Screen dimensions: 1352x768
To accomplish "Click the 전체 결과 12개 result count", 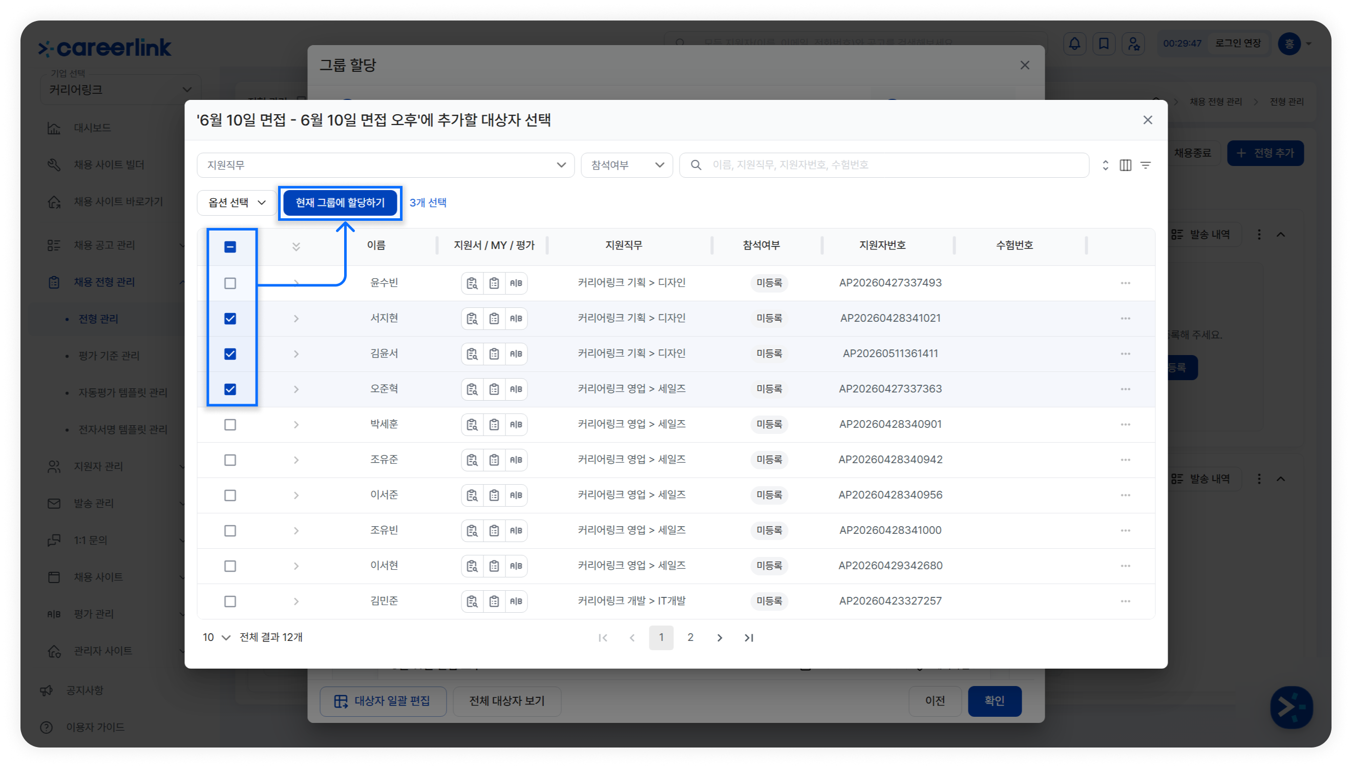I will point(271,637).
